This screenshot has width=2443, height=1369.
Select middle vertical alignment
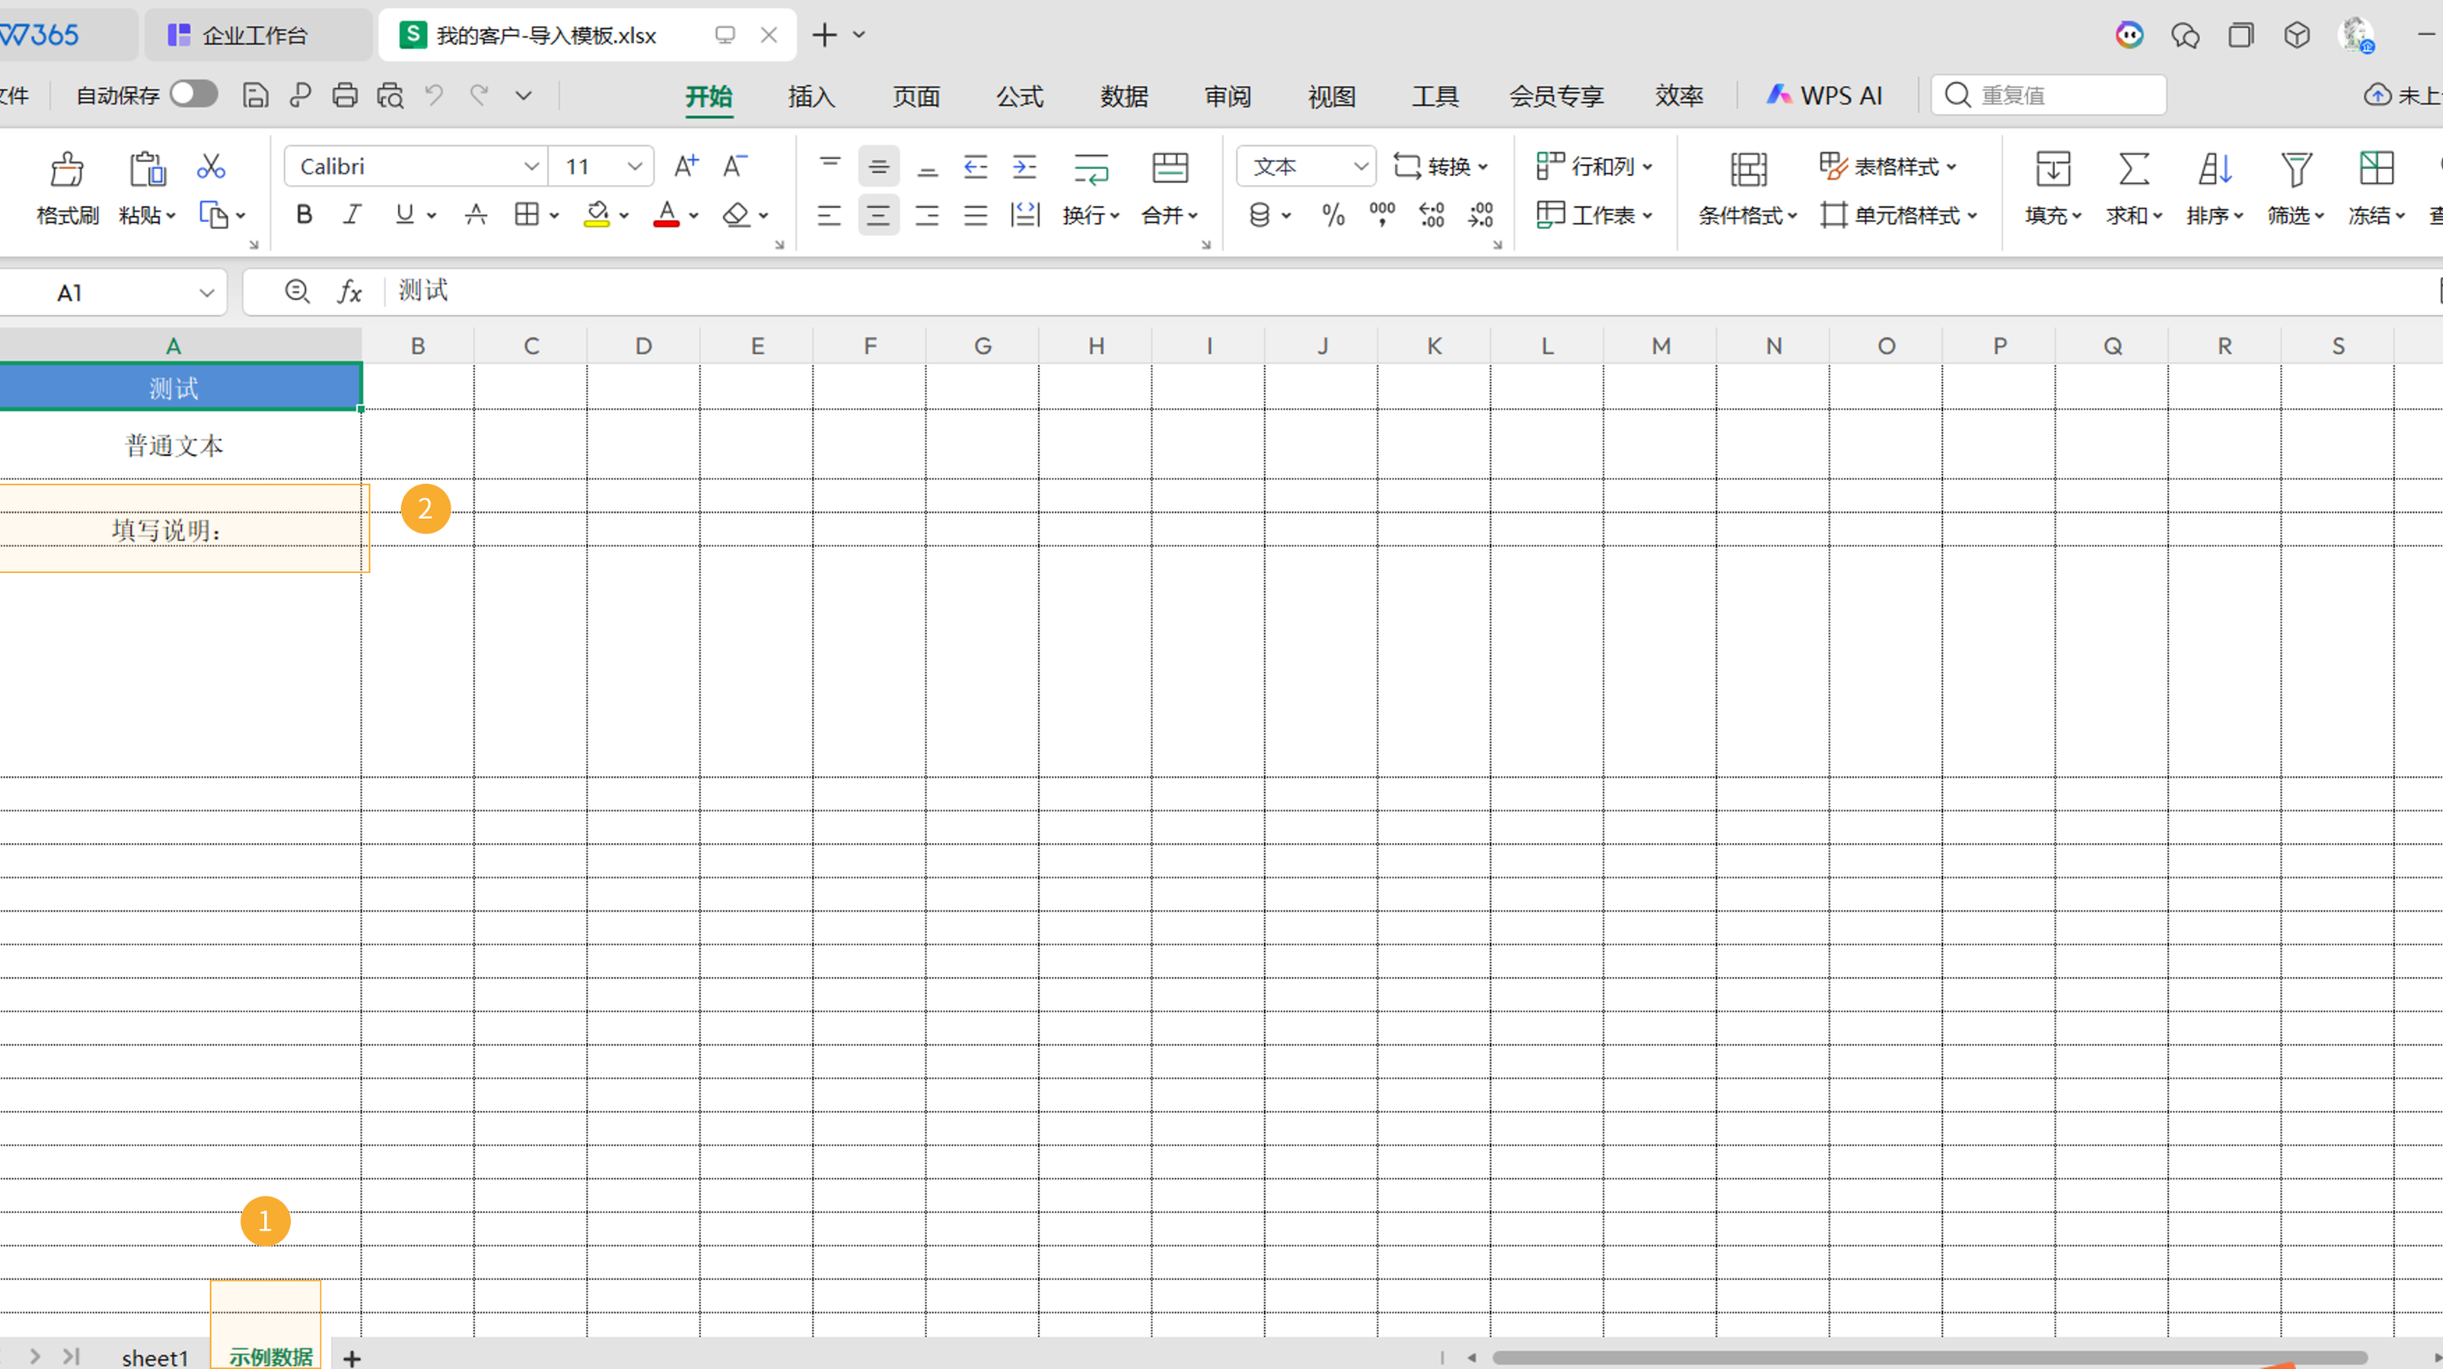tap(879, 167)
